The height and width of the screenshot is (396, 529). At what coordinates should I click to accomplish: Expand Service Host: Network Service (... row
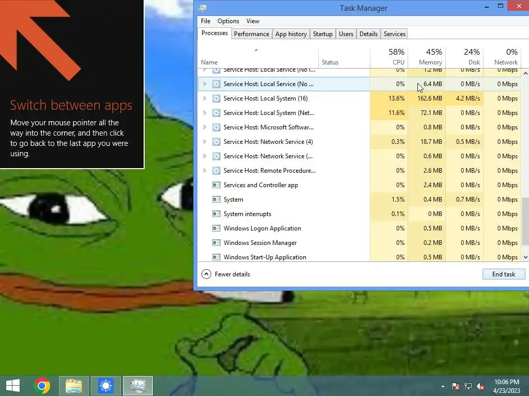(205, 156)
